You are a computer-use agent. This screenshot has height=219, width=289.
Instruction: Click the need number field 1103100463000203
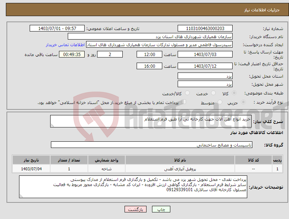tap(205, 29)
